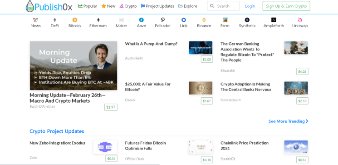Select the Bitcoin coin icon
The image size is (338, 165).
pos(74,20)
